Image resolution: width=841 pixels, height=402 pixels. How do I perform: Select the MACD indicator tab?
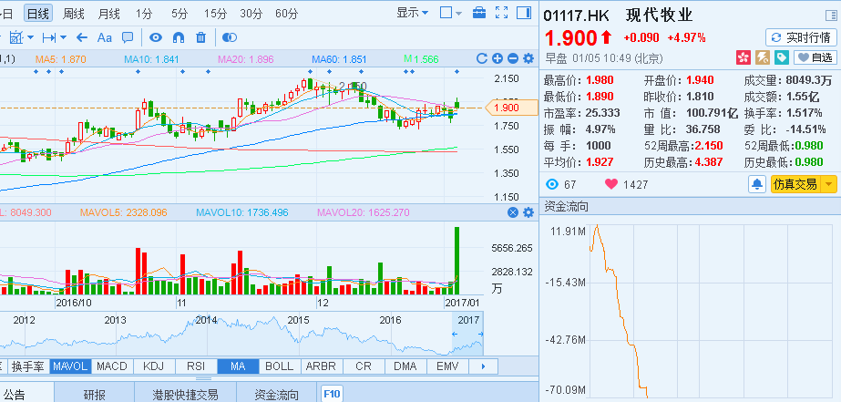[112, 366]
